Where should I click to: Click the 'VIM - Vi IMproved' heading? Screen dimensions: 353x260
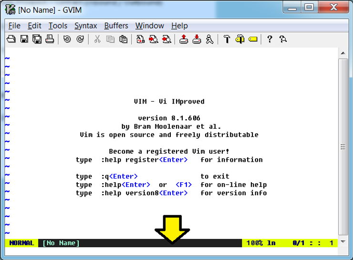coord(169,101)
